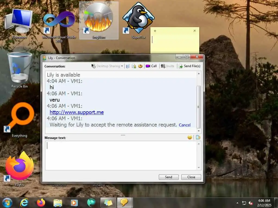Maximize the Lily Conversation window
Viewport: 278px width, 208px height.
point(187,57)
